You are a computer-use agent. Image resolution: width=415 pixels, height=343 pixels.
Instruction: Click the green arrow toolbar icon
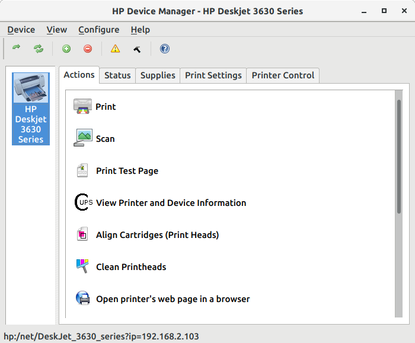pos(17,47)
